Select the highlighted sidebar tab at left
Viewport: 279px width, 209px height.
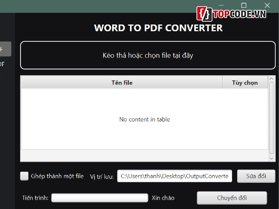click(x=5, y=49)
